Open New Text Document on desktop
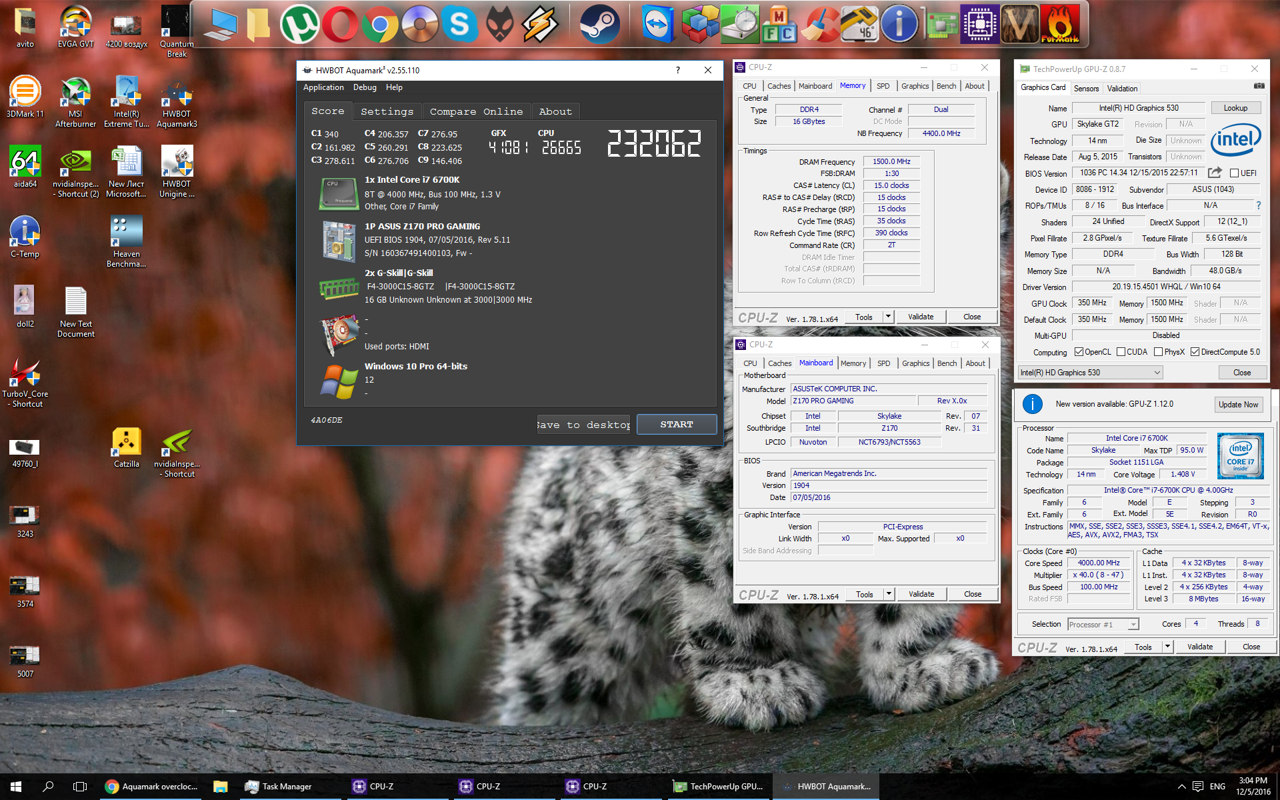This screenshot has width=1280, height=800. 75,311
